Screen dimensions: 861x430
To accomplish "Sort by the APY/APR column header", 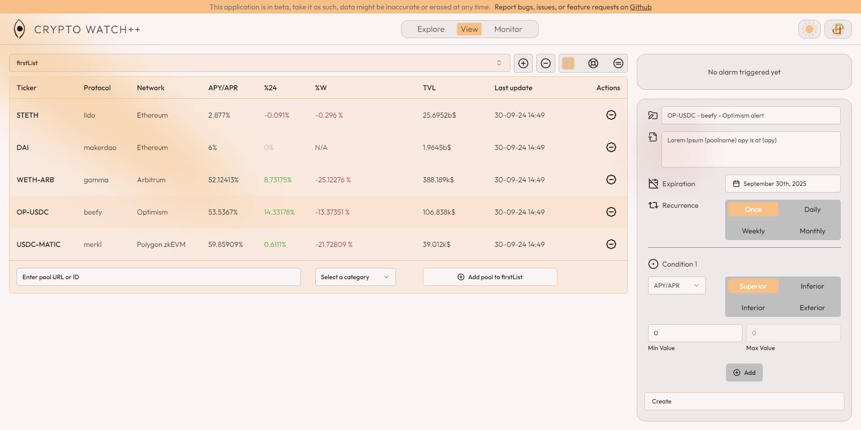I will tap(223, 88).
